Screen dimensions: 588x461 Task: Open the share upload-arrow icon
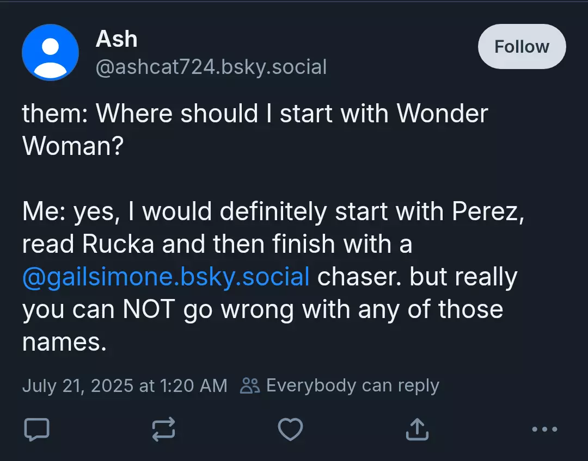pos(417,429)
